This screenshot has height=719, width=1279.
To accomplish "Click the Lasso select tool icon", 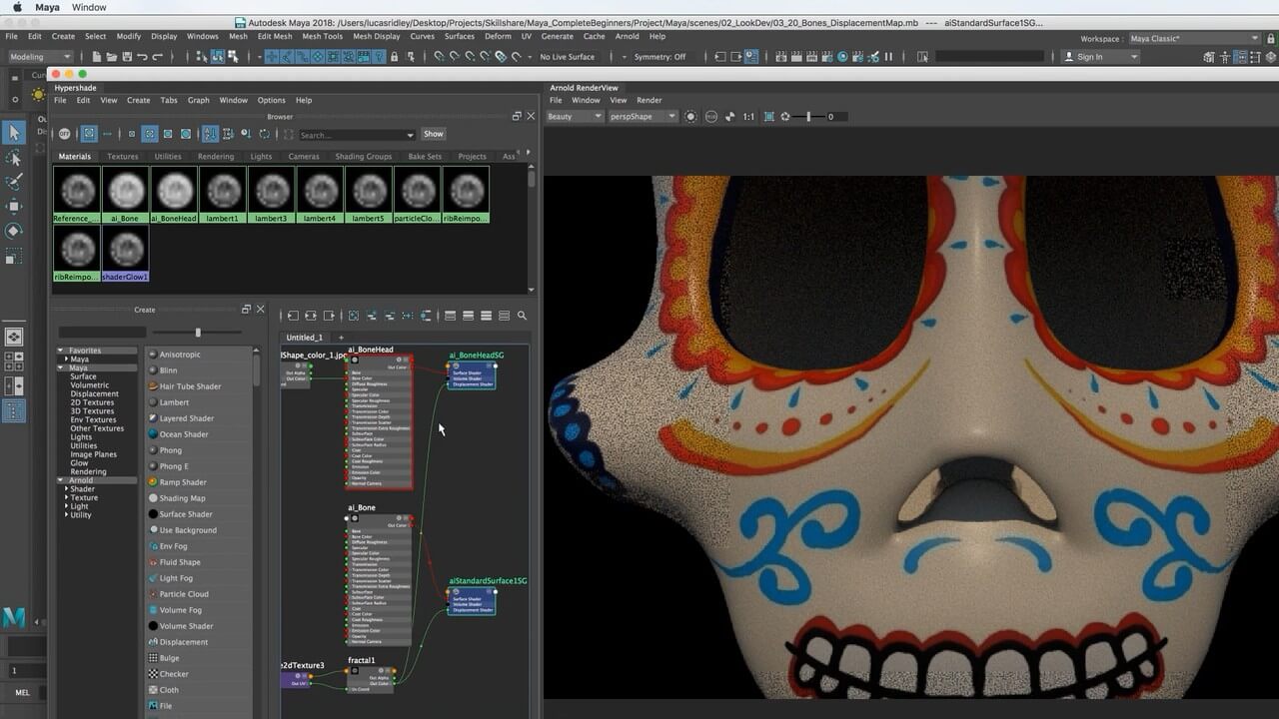I will tap(13, 158).
